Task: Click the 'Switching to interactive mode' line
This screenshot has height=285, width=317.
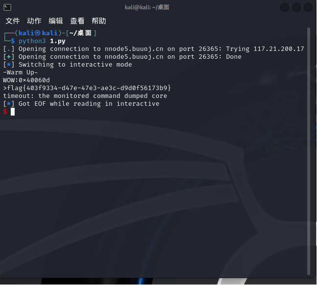Action: 75,65
